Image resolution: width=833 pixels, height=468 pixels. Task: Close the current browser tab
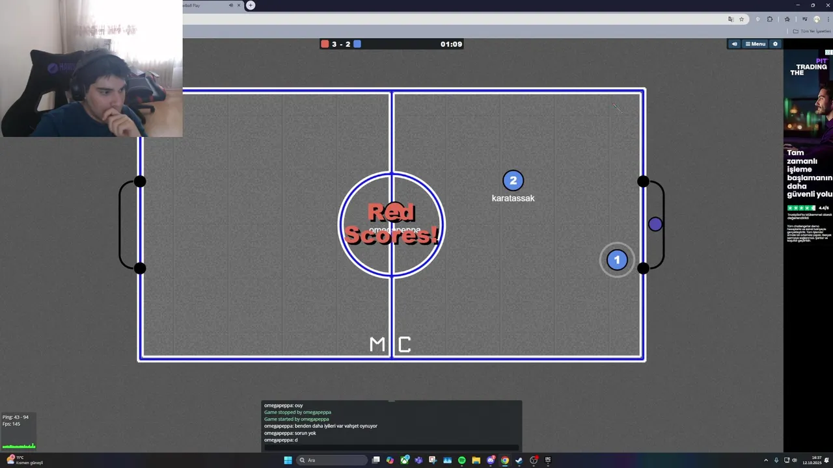tap(239, 5)
